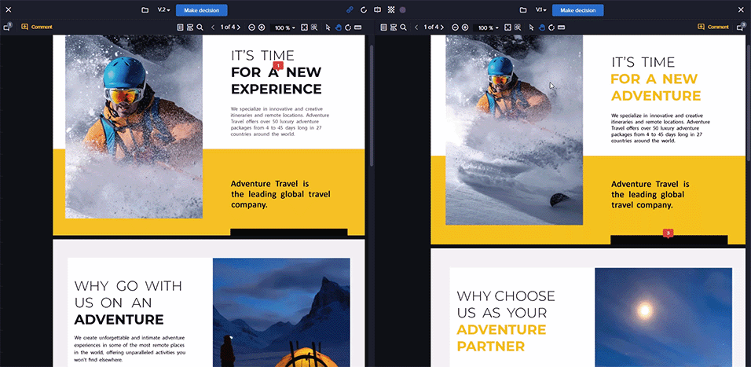
Task: Fit page to screen in left pane
Action: click(x=304, y=28)
